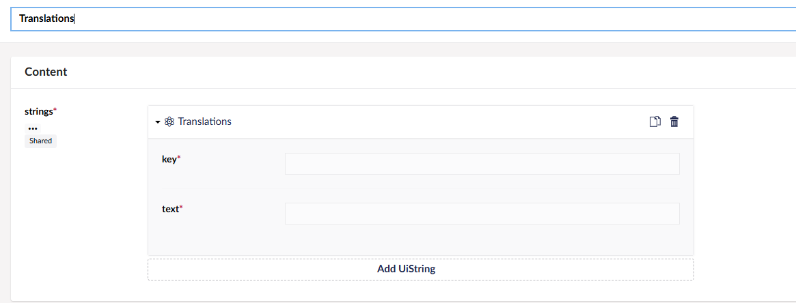Open the three-dots menu under strings
The image size is (796, 303).
pos(33,128)
